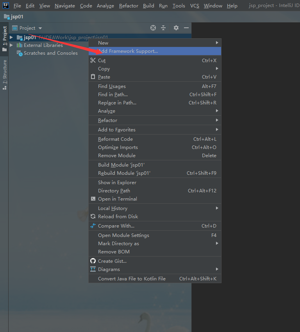Toggle the Z: Structure tool window tab
This screenshot has width=300, height=332.
(x=4, y=75)
